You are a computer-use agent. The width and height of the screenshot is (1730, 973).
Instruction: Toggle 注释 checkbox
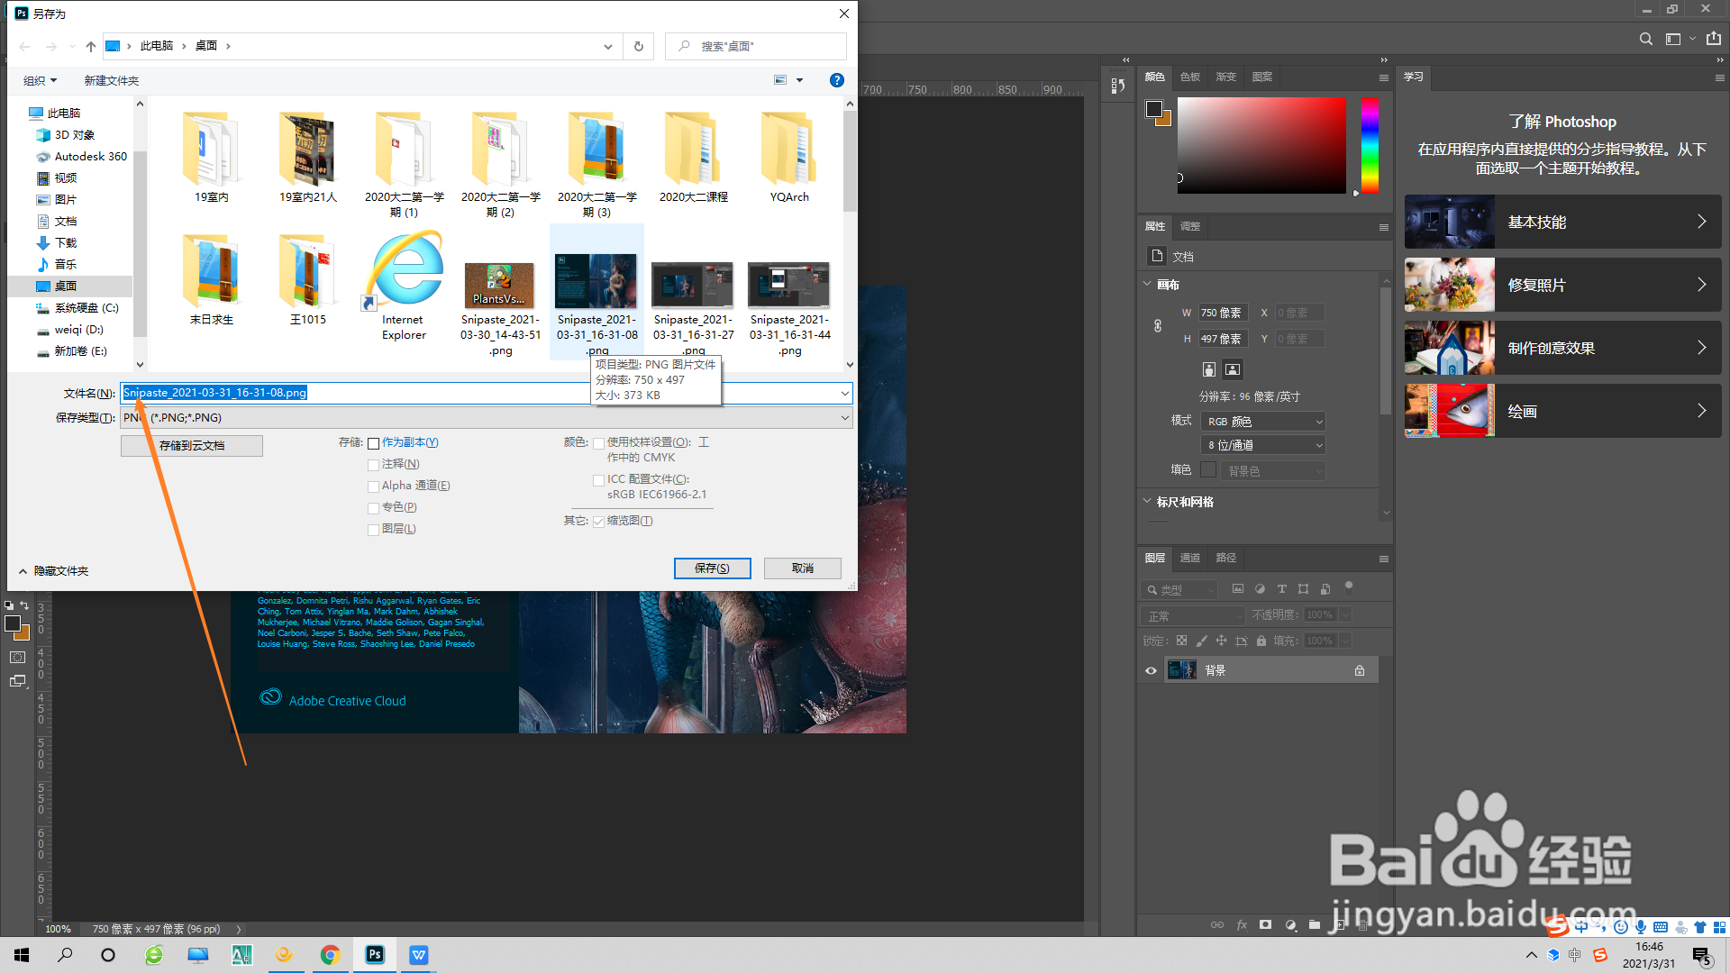(x=373, y=465)
